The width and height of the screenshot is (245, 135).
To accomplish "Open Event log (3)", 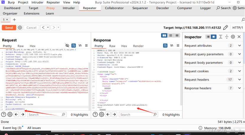I will 12,128.
